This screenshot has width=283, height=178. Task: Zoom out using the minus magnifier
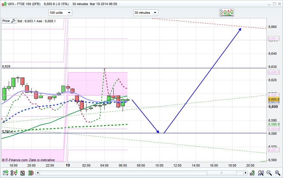[x=269, y=173]
